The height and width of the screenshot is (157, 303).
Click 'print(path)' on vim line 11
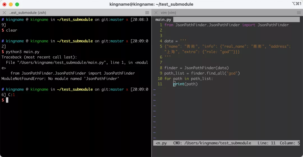click(x=185, y=84)
